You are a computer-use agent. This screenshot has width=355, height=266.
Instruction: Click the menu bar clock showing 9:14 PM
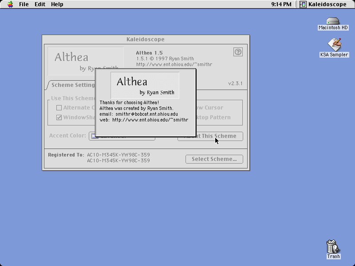click(281, 4)
